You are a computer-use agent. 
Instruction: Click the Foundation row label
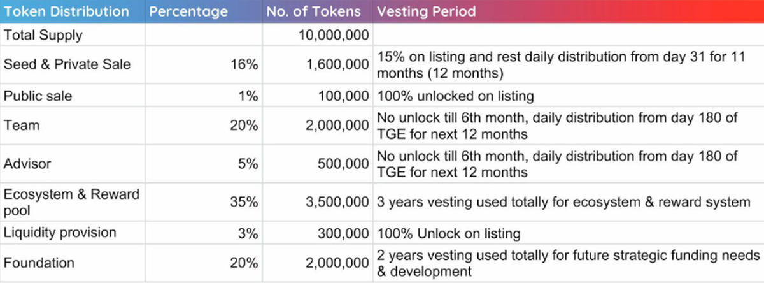click(x=39, y=263)
